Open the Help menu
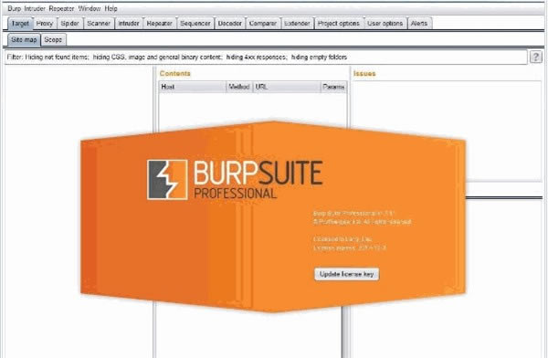This screenshot has width=548, height=358. coord(111,8)
